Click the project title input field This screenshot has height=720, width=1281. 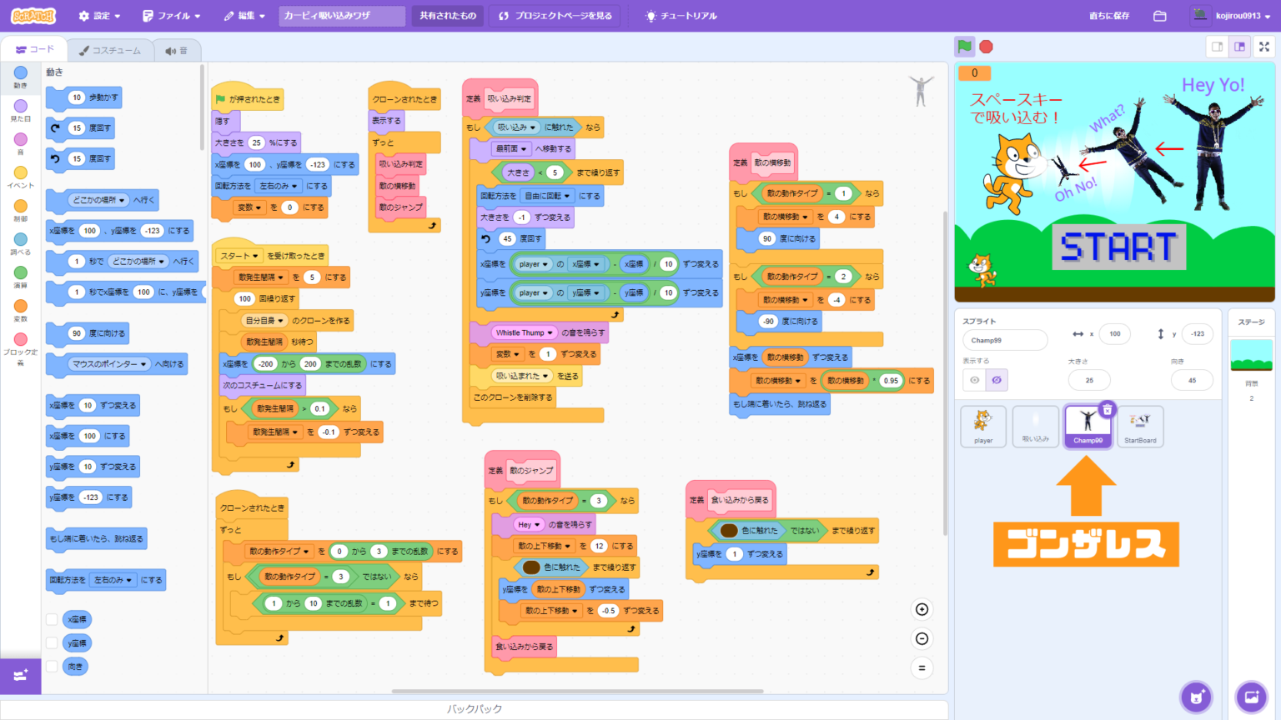[341, 15]
